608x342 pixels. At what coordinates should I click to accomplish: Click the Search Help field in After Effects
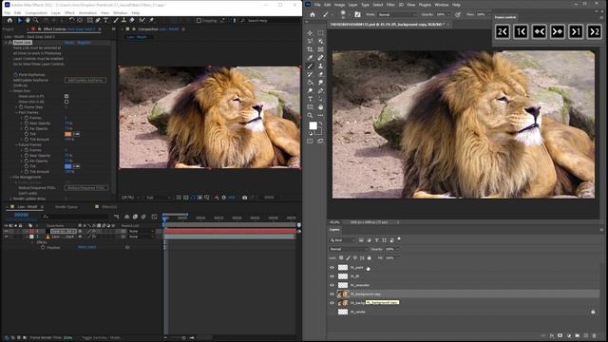270,21
